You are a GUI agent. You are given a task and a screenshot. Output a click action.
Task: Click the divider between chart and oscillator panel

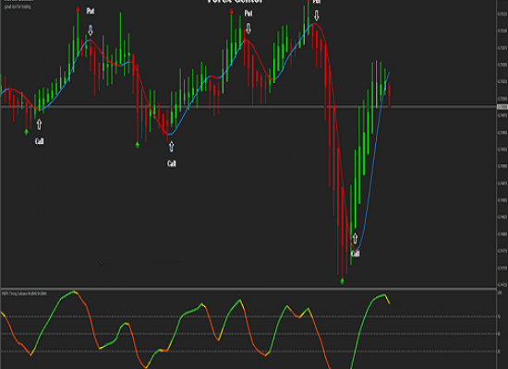(248, 288)
